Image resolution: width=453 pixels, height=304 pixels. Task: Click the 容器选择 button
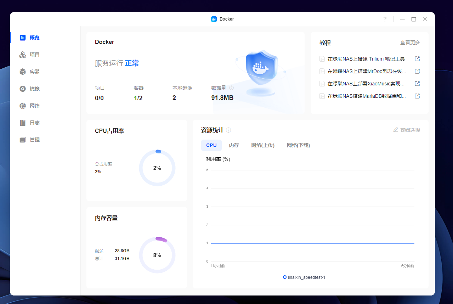(x=407, y=130)
